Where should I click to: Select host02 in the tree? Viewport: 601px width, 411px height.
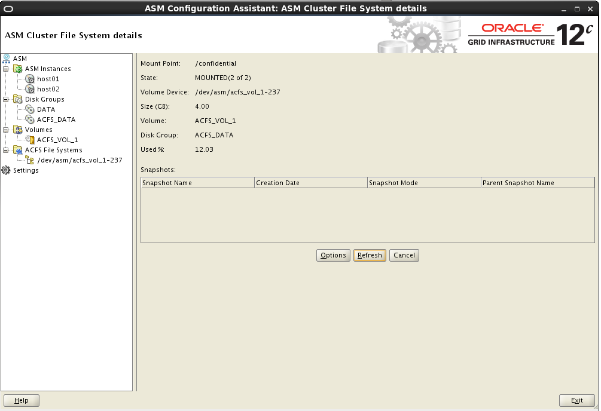click(x=48, y=89)
